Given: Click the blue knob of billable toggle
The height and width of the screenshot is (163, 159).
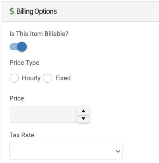Looking at the screenshot, I should (x=22, y=47).
